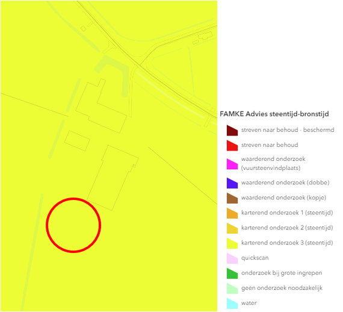Image resolution: width=343 pixels, height=312 pixels.
Task: Click the pale pink quickscan swatch
Action: [232, 258]
